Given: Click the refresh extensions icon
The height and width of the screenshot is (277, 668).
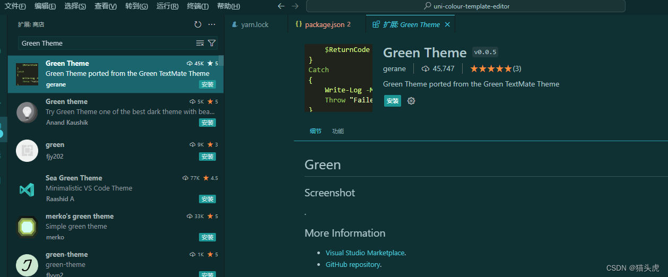Looking at the screenshot, I should pyautogui.click(x=198, y=24).
